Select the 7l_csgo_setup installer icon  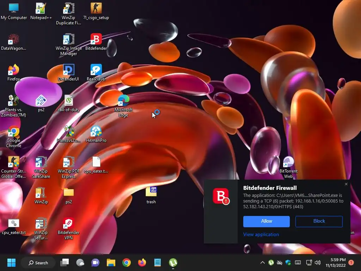click(96, 11)
